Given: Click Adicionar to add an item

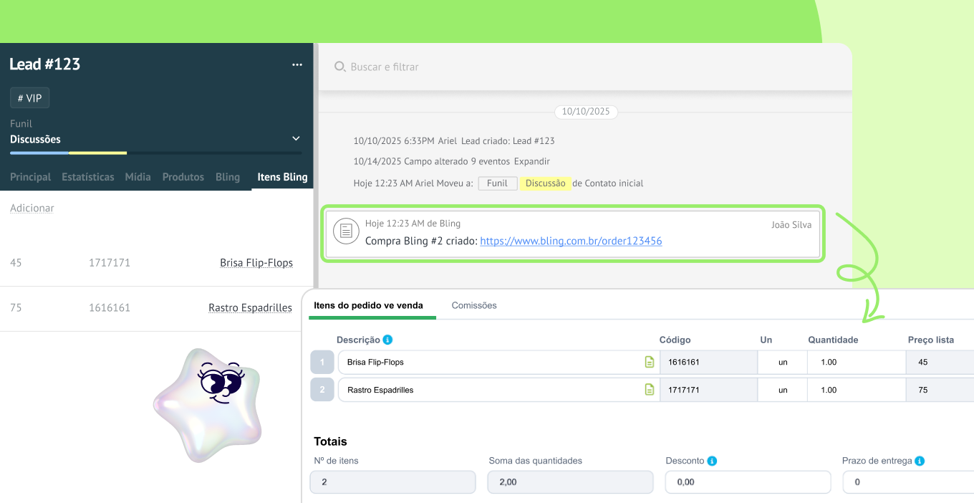Looking at the screenshot, I should tap(32, 208).
